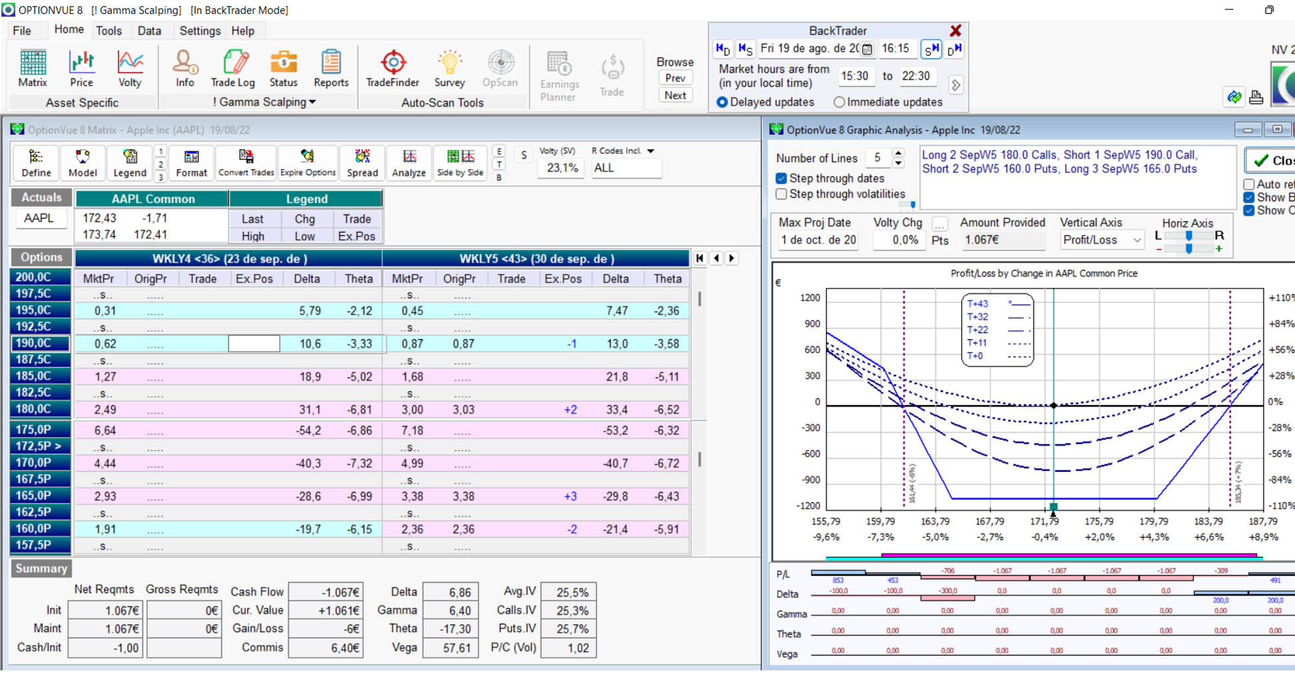Step BackTrader back one day
Screen dimensions: 1295x675
tap(723, 49)
